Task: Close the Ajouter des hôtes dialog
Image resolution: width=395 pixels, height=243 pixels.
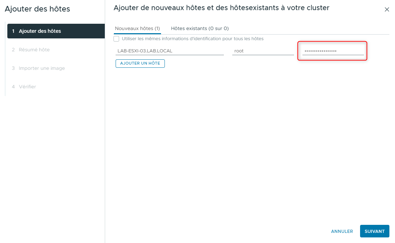Action: (387, 9)
